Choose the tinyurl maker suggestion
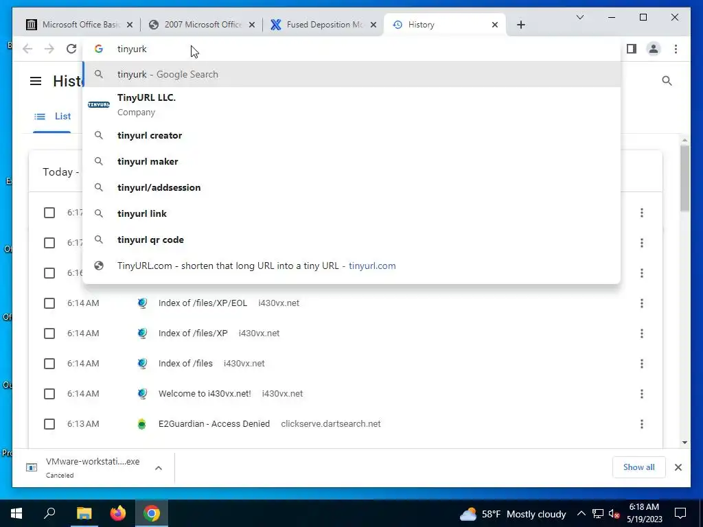Image resolution: width=703 pixels, height=527 pixels. tap(352, 161)
